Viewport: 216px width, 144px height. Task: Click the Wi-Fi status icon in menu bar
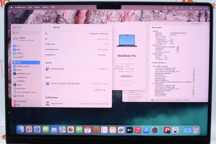[182, 8]
